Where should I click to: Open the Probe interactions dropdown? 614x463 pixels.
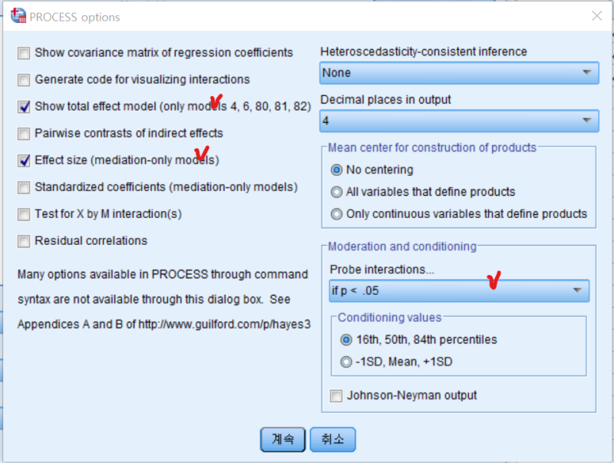(x=459, y=291)
